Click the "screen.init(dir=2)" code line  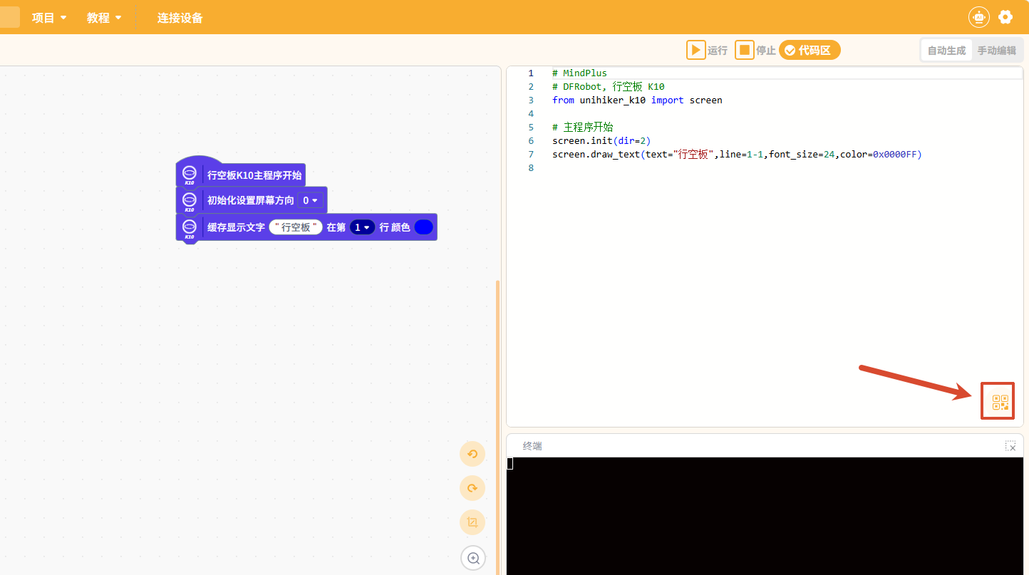pos(601,141)
